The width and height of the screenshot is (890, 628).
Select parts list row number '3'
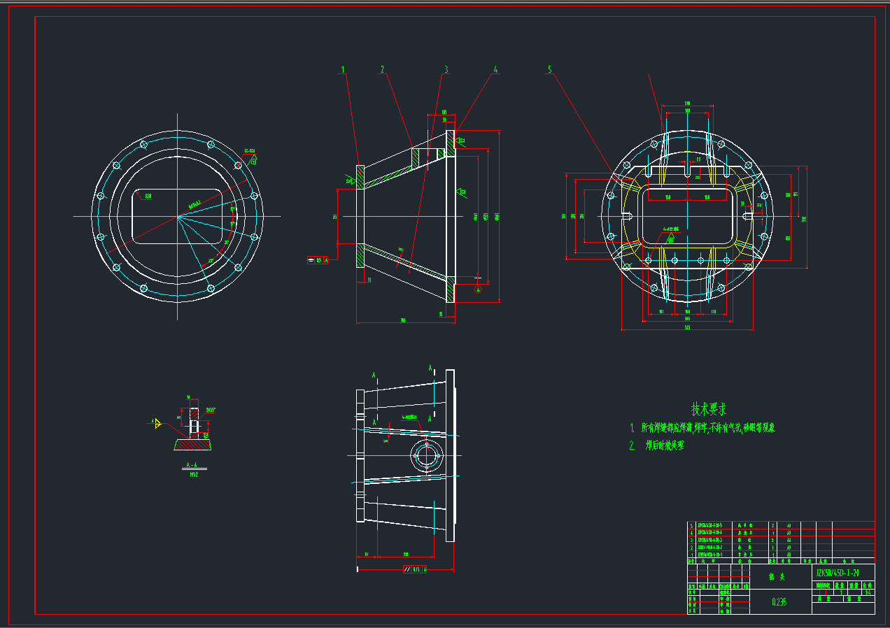[x=691, y=540]
